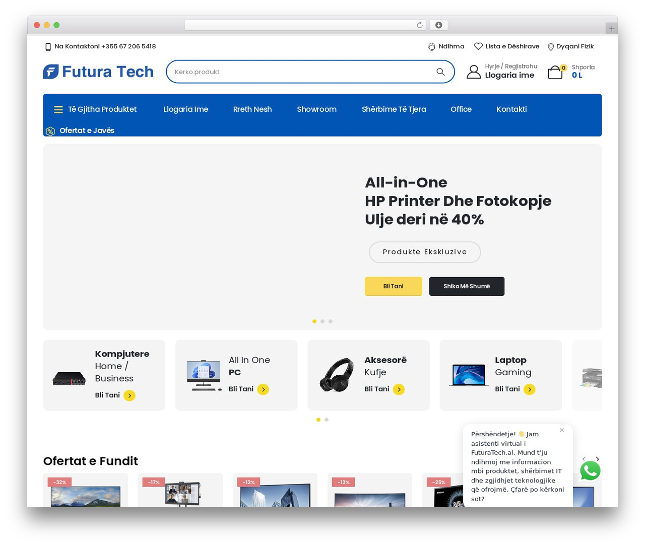The height and width of the screenshot is (546, 645).
Task: Click the Produkte Ekskluzive outlined button
Action: click(425, 252)
